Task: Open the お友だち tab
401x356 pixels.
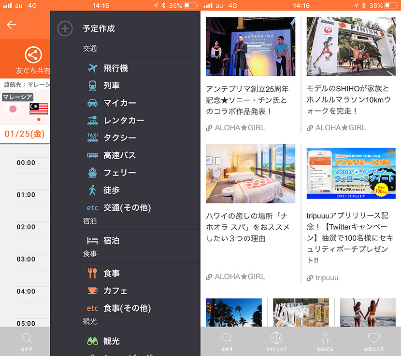Action: [x=325, y=342]
